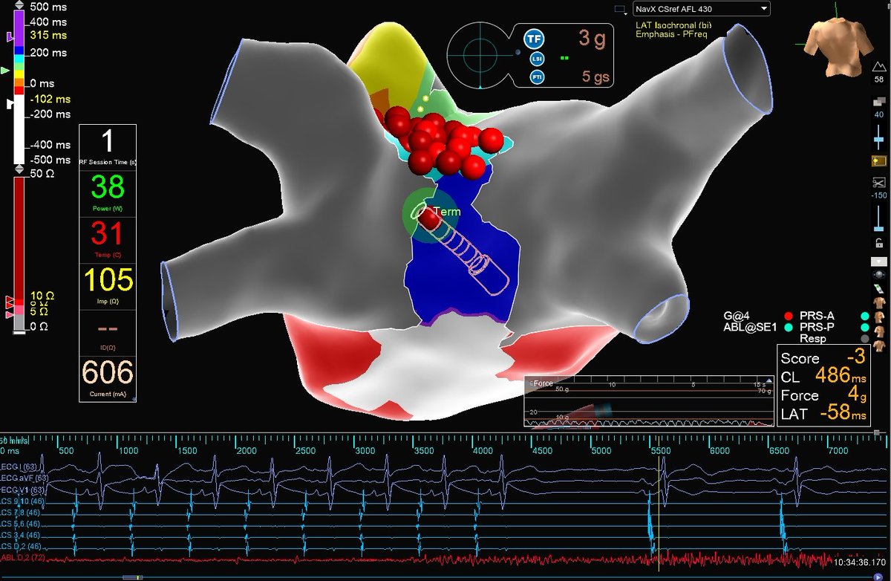Image resolution: width=891 pixels, height=581 pixels.
Task: Click the ablation catheter tip on the map
Action: (428, 218)
